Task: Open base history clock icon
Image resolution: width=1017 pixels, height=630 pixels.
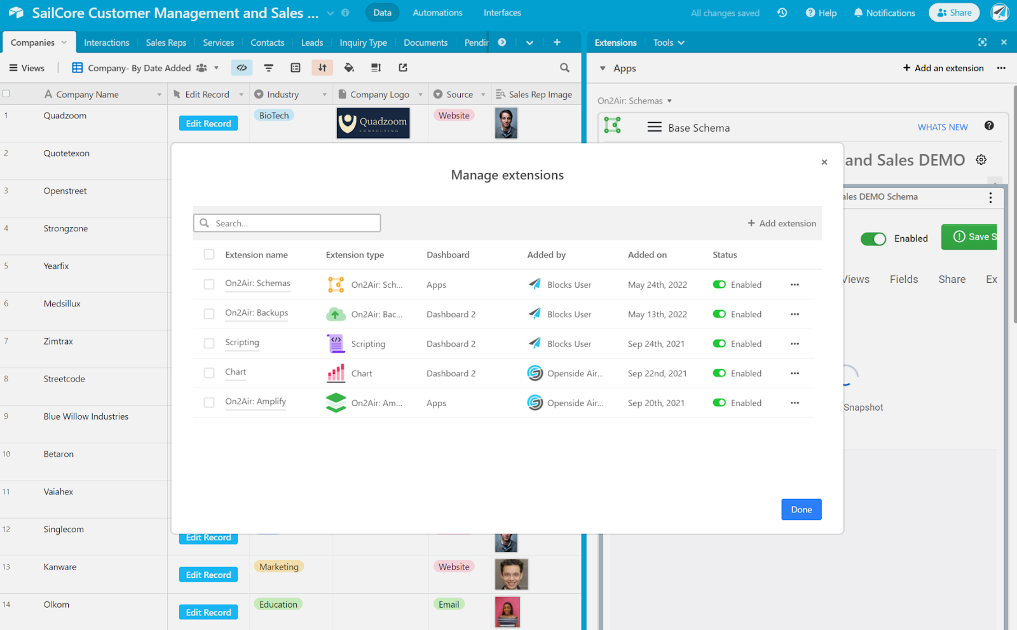Action: (x=782, y=13)
